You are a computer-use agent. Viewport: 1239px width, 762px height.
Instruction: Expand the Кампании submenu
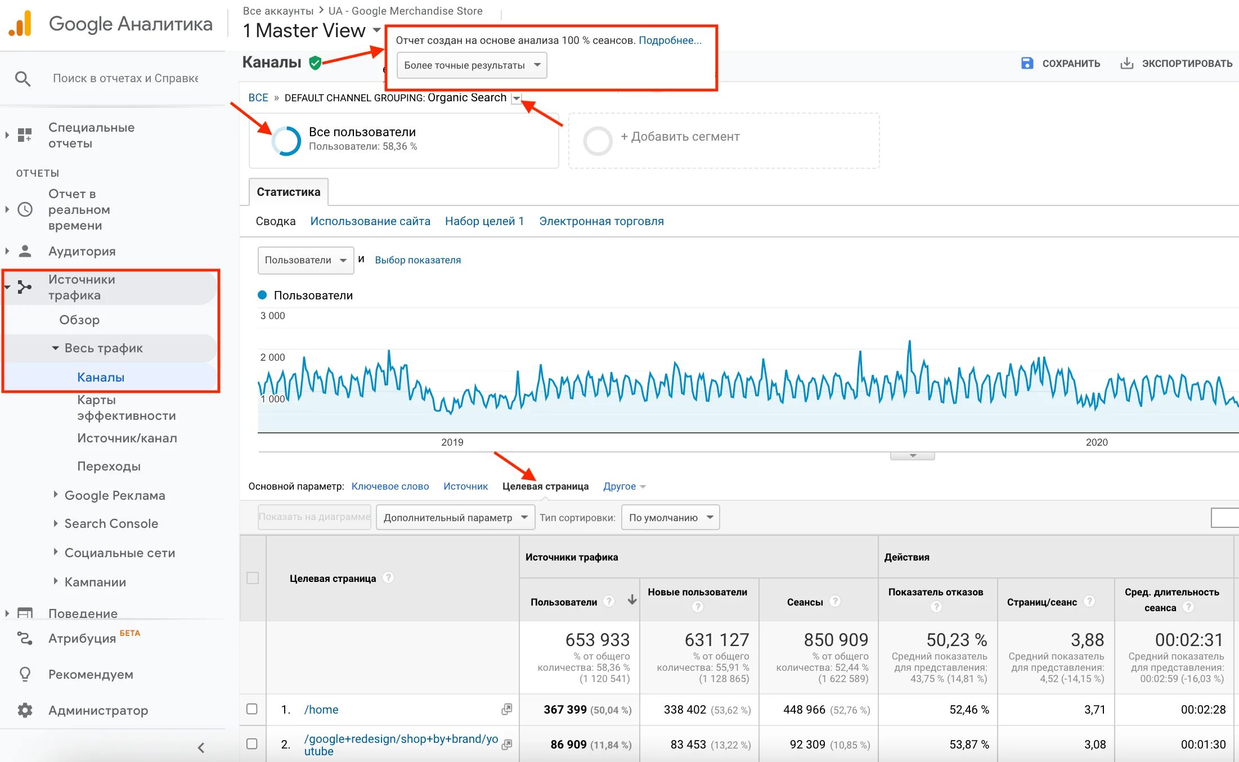(56, 581)
